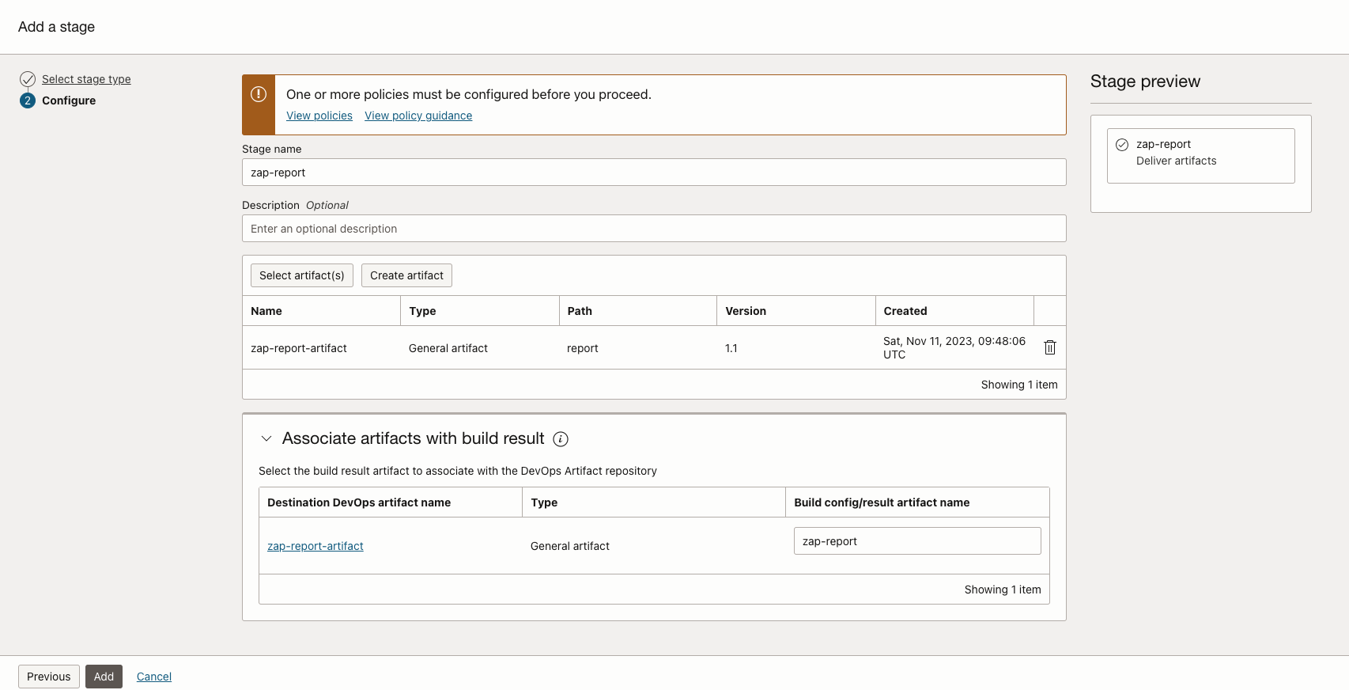
Task: Edit the Build config/result artifact name field
Action: pos(917,541)
